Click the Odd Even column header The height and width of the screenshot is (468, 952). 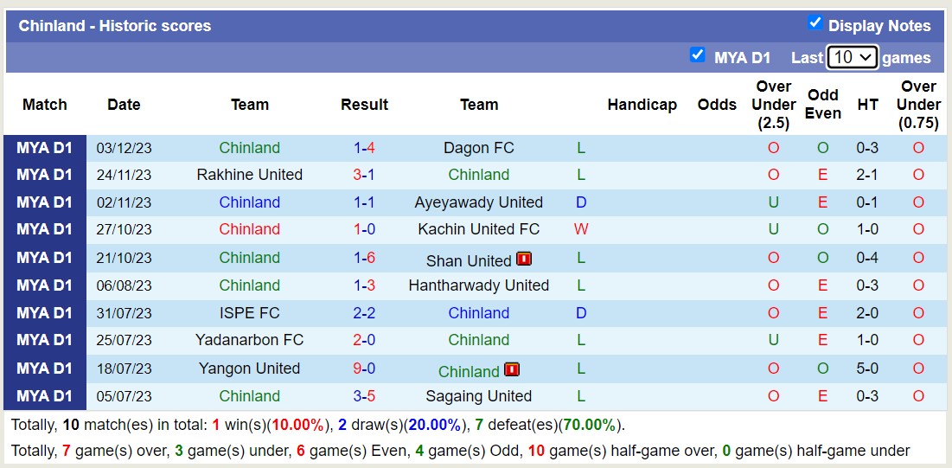point(823,105)
